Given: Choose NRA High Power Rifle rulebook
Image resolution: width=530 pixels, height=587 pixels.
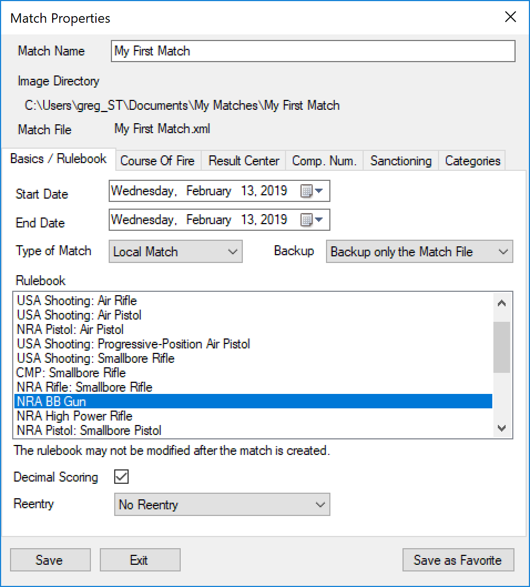Looking at the screenshot, I should 75,416.
